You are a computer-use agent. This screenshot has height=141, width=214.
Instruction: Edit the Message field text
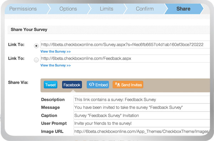click(142, 107)
